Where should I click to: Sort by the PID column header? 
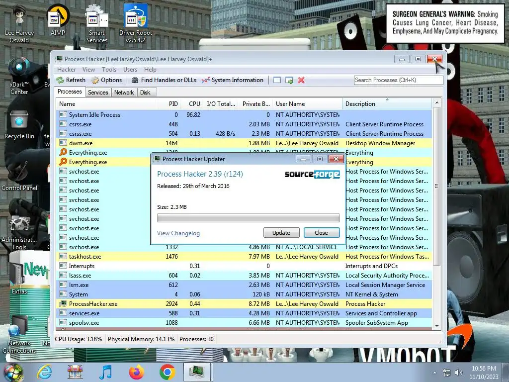pos(168,104)
